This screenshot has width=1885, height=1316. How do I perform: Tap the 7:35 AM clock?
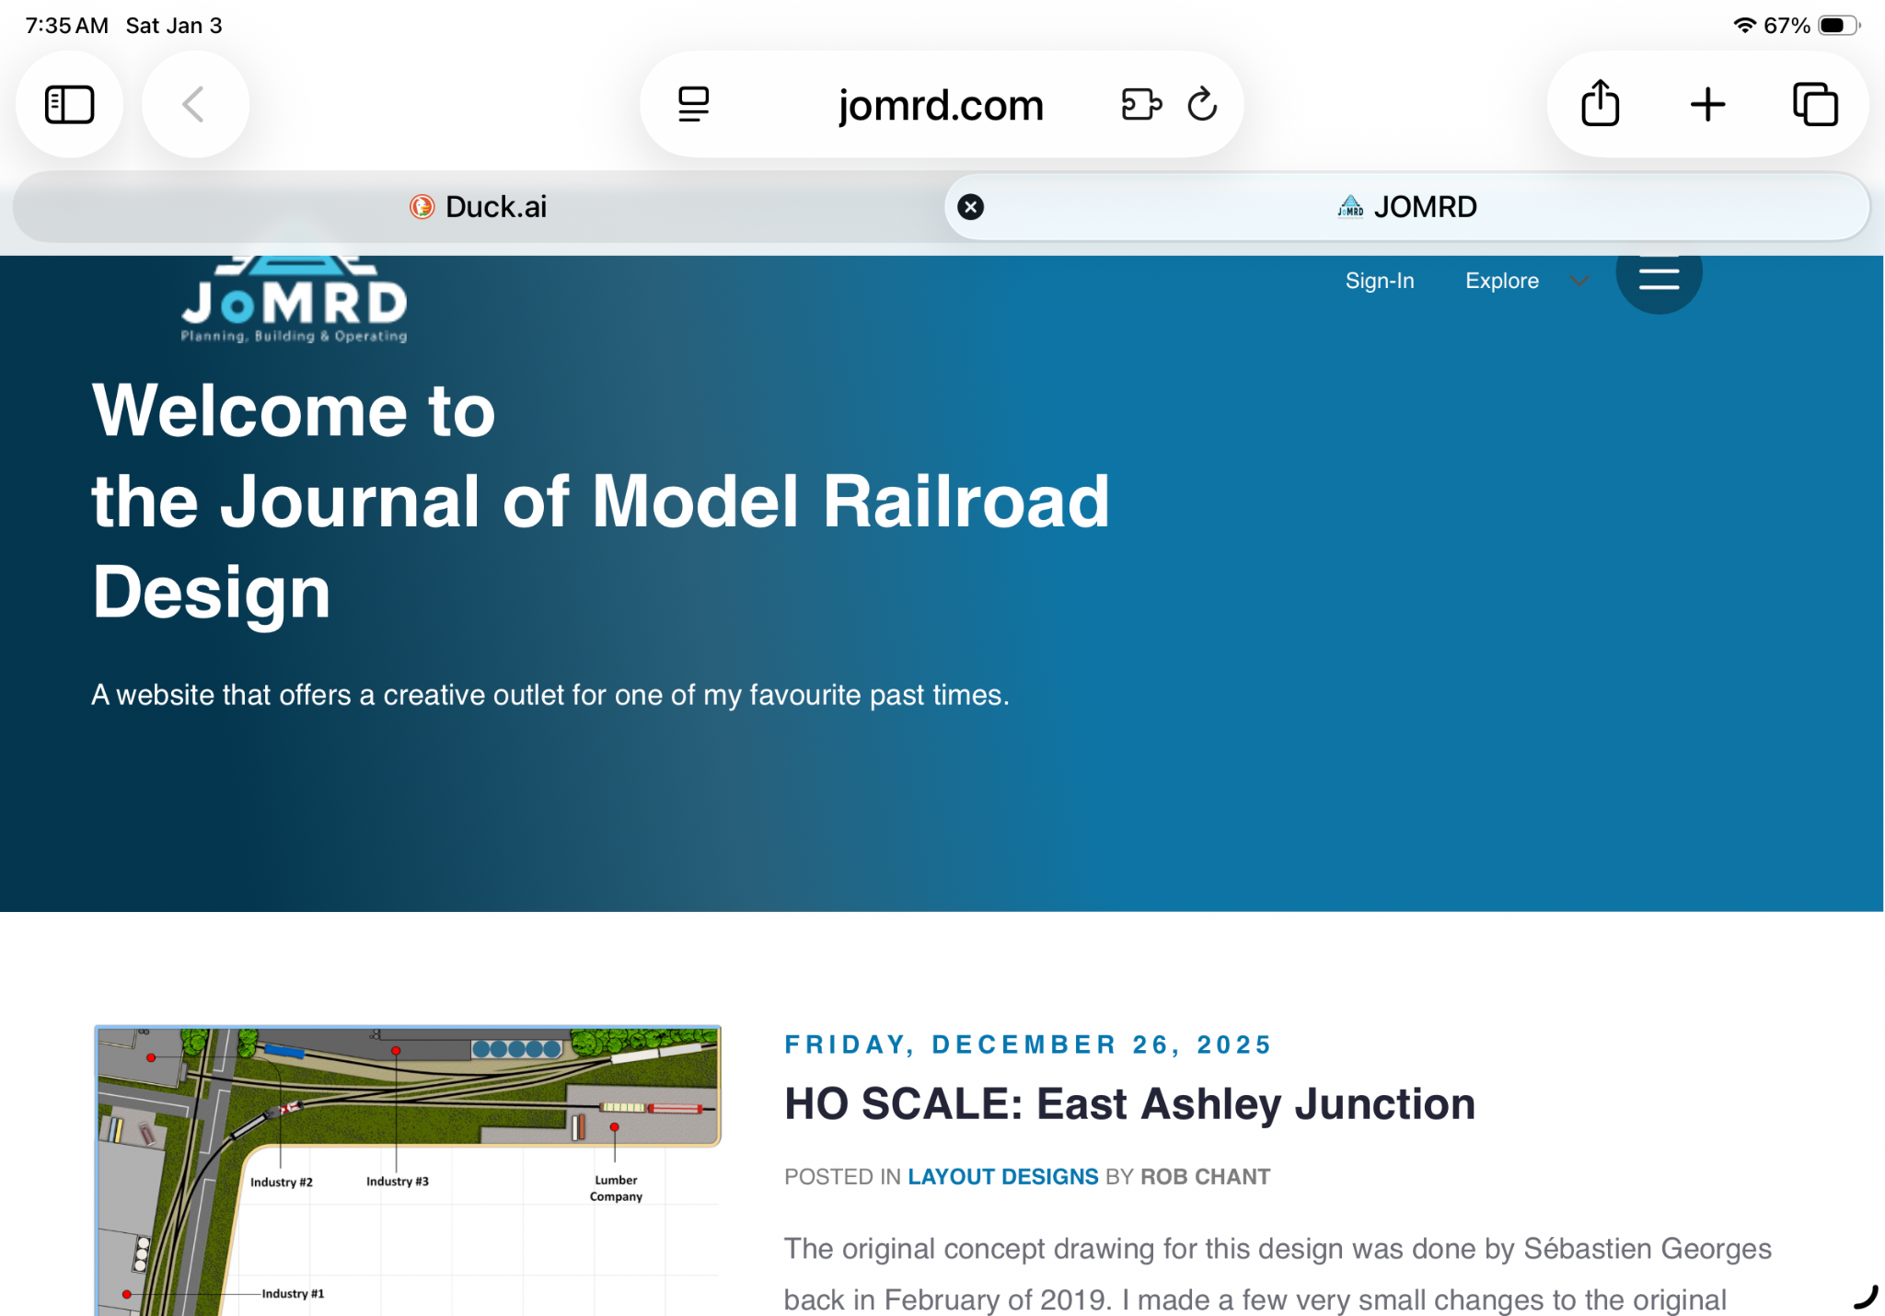coord(67,26)
